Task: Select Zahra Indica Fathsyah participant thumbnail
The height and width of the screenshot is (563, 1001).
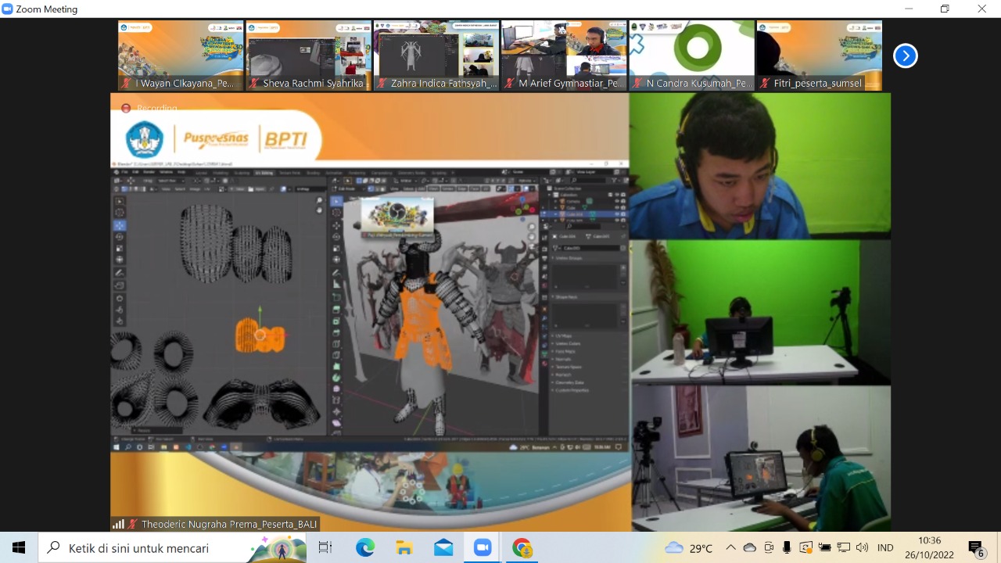Action: click(436, 56)
